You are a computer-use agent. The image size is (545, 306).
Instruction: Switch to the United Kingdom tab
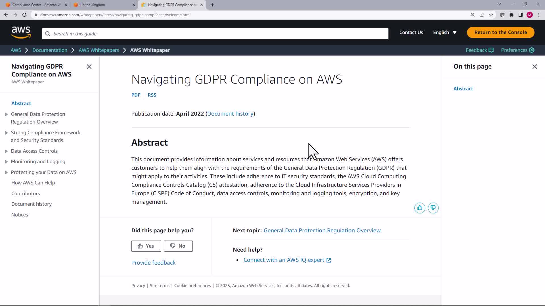93,5
